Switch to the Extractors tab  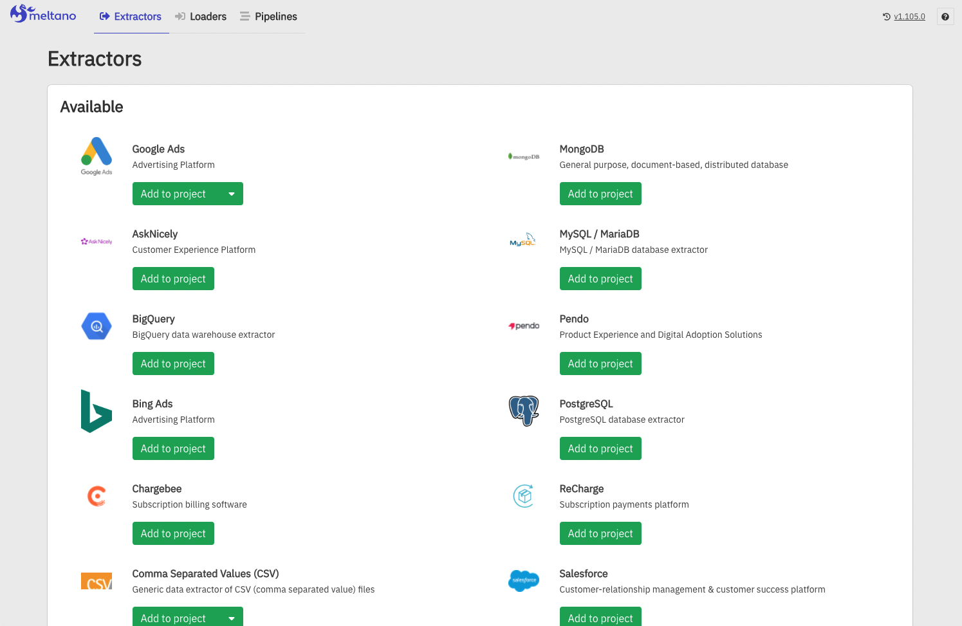click(x=131, y=17)
